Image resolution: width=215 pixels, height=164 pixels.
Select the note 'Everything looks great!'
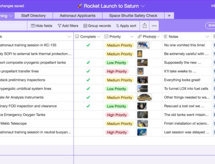(x=182, y=80)
